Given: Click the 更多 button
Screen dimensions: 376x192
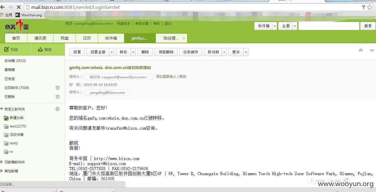Looking at the screenshot, I should click(236, 52).
